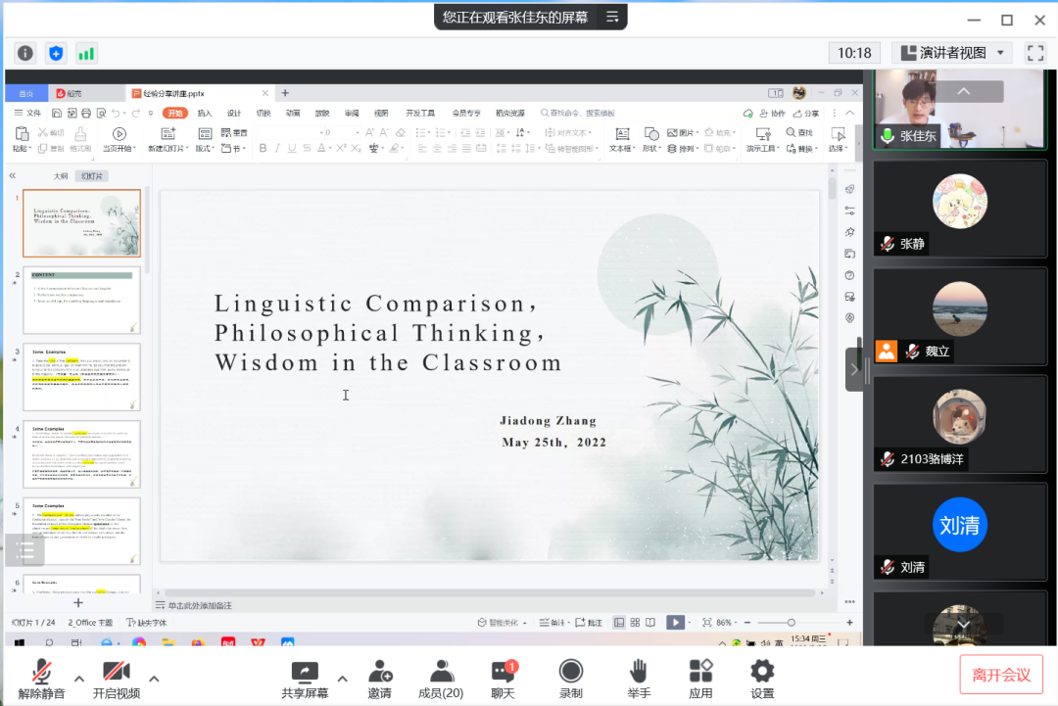This screenshot has width=1058, height=706.
Task: Open the Invite (邀请) icon
Action: tap(379, 679)
